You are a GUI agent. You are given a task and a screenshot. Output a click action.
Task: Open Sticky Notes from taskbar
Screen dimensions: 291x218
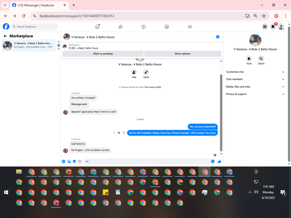(105, 192)
